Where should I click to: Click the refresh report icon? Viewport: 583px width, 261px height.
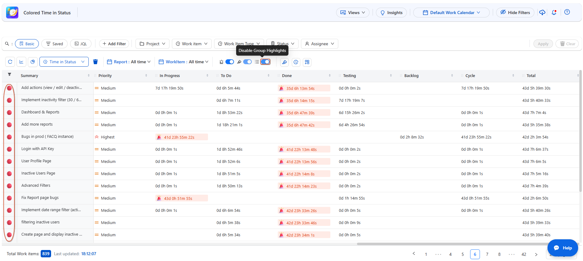(10, 62)
